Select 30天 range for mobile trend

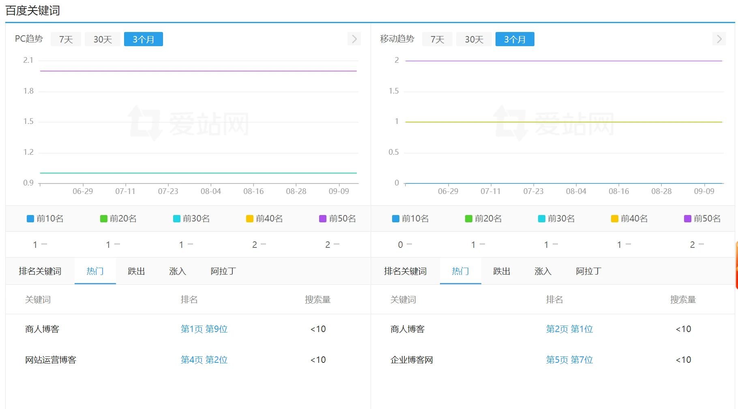474,39
